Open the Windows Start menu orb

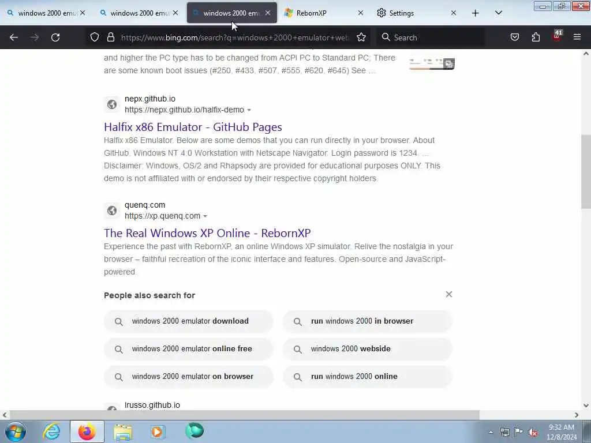(x=16, y=431)
